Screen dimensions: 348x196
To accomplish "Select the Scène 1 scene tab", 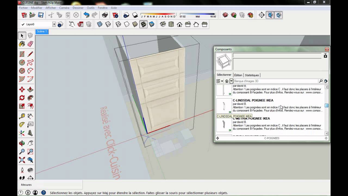I will 42,32.
